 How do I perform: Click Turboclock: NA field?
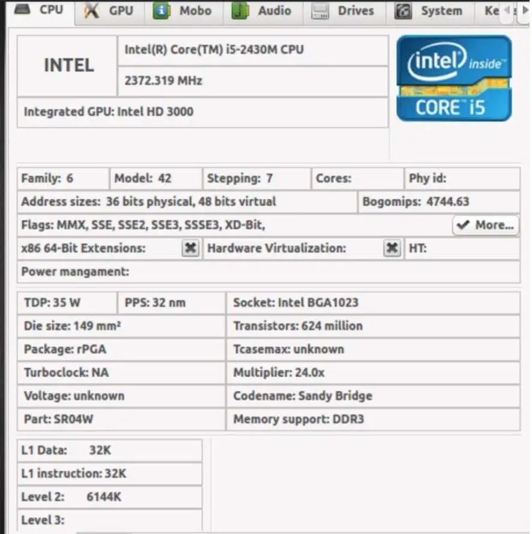[121, 373]
